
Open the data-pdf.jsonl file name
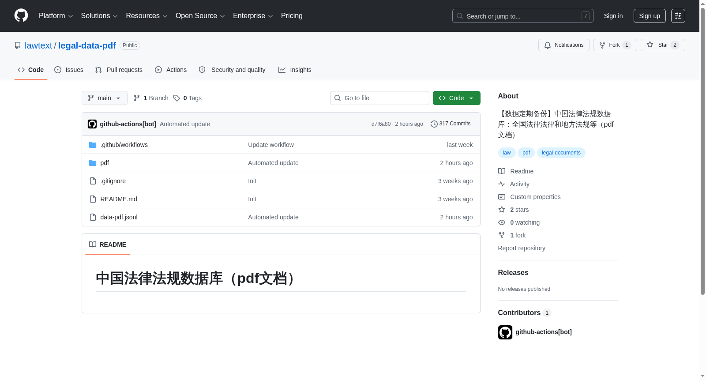pos(119,217)
